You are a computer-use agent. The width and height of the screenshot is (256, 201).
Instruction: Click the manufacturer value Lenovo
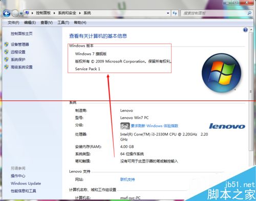click(x=126, y=111)
